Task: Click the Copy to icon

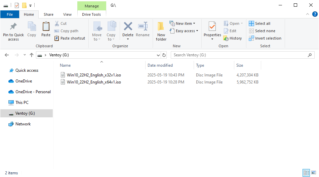Action: 112,26
